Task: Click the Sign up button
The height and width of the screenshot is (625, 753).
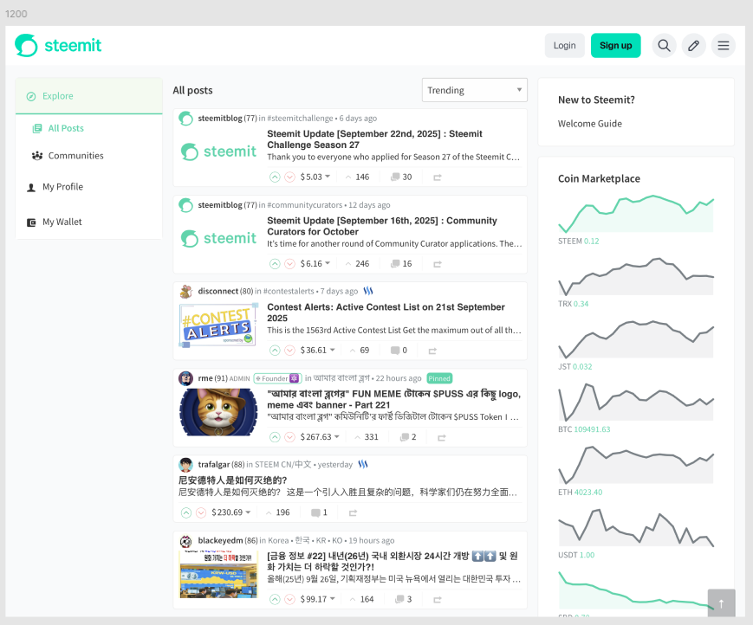Action: tap(615, 46)
